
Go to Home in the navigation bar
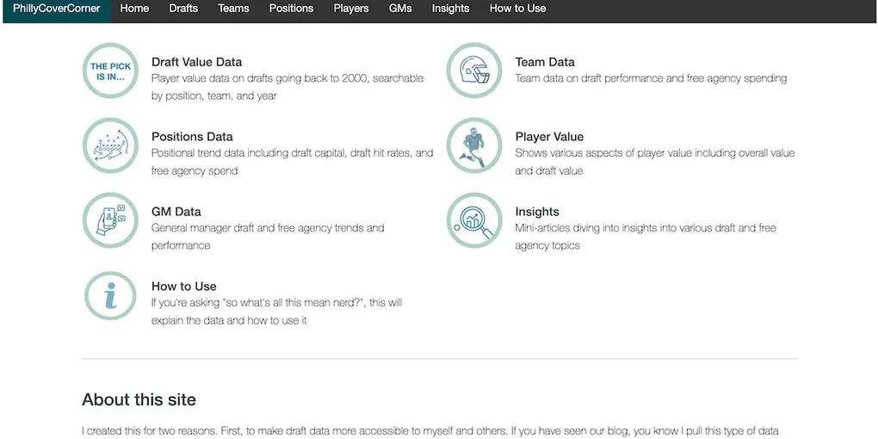tap(134, 9)
